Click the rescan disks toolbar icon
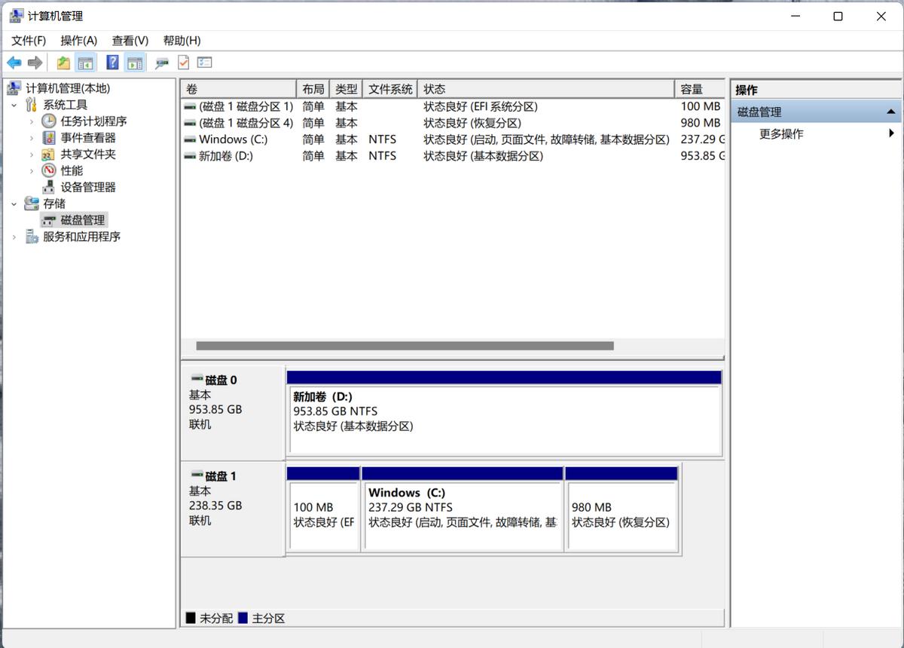 click(161, 63)
